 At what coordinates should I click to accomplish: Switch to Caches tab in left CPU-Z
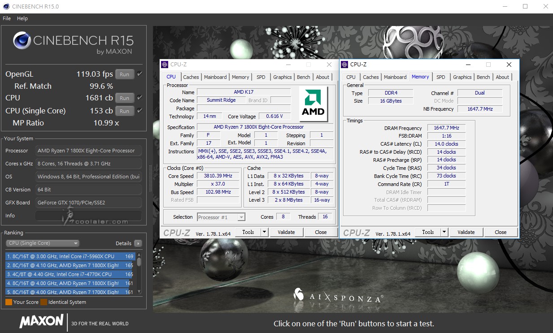point(191,77)
